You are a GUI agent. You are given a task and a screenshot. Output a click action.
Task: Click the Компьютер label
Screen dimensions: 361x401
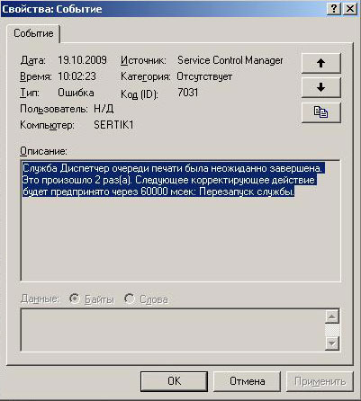(47, 125)
